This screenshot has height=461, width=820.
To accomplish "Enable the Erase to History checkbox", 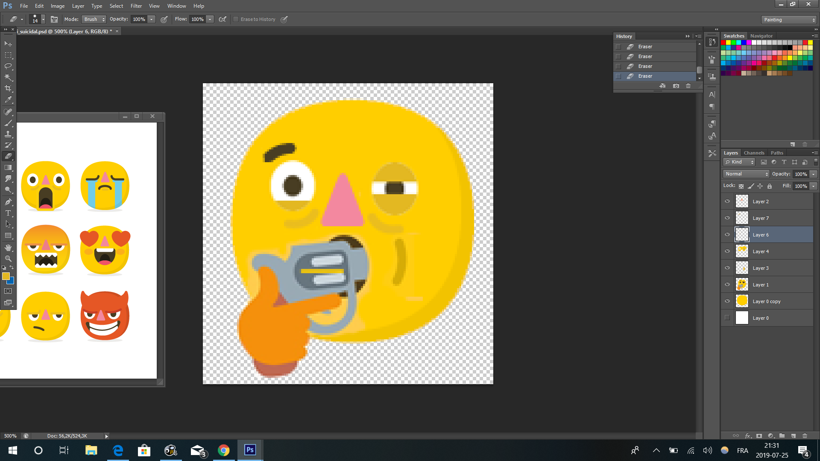I will [236, 19].
